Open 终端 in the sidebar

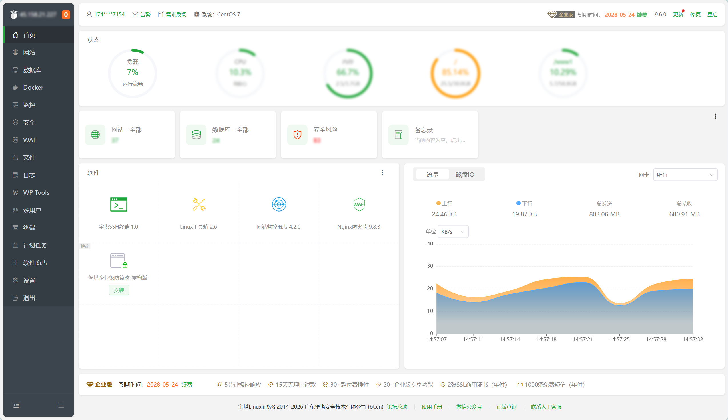click(x=39, y=228)
